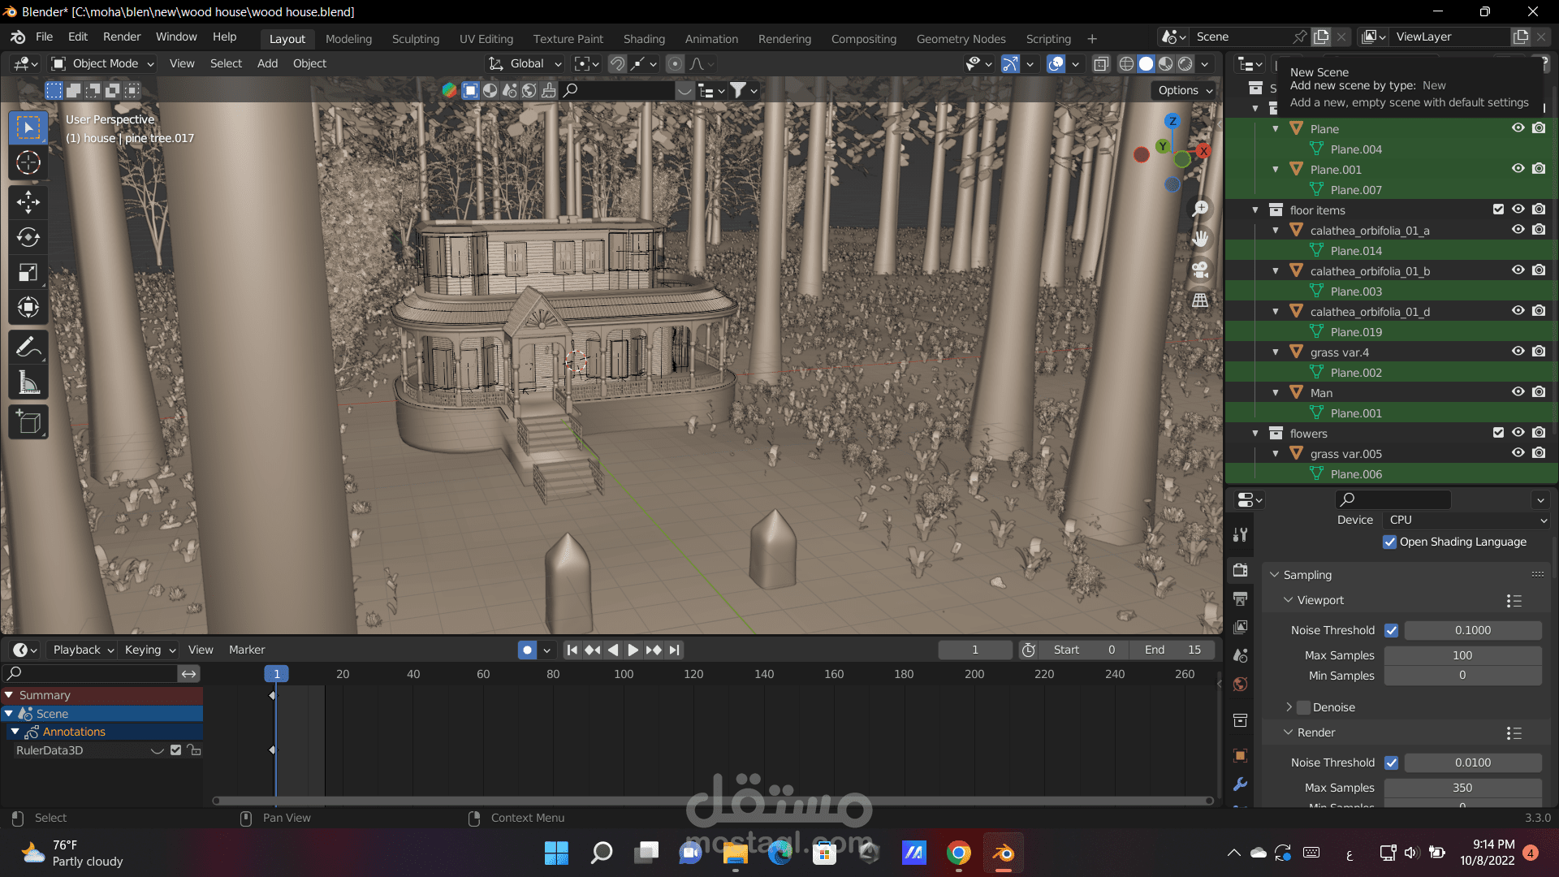Activate the Rotate tool
The height and width of the screenshot is (877, 1559).
28,237
